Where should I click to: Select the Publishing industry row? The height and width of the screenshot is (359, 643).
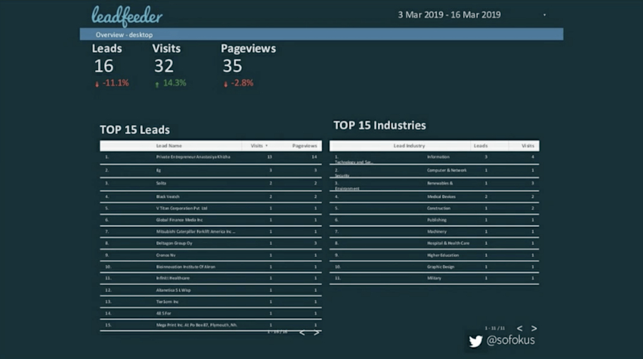click(x=434, y=220)
